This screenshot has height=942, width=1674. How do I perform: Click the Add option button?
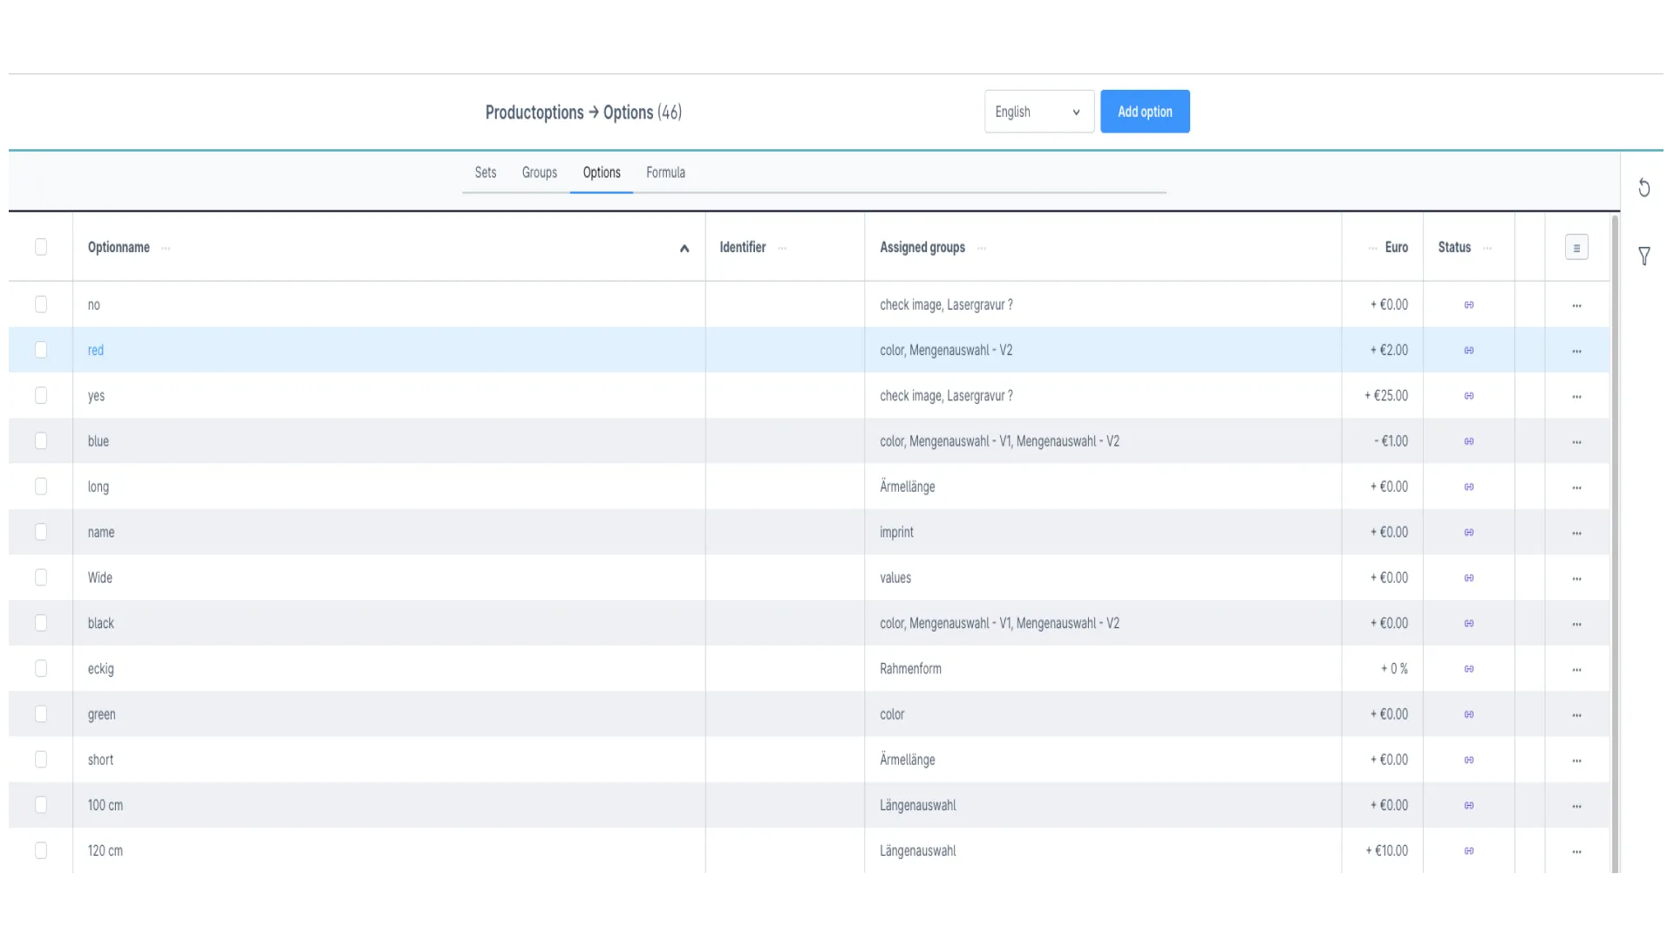point(1145,112)
